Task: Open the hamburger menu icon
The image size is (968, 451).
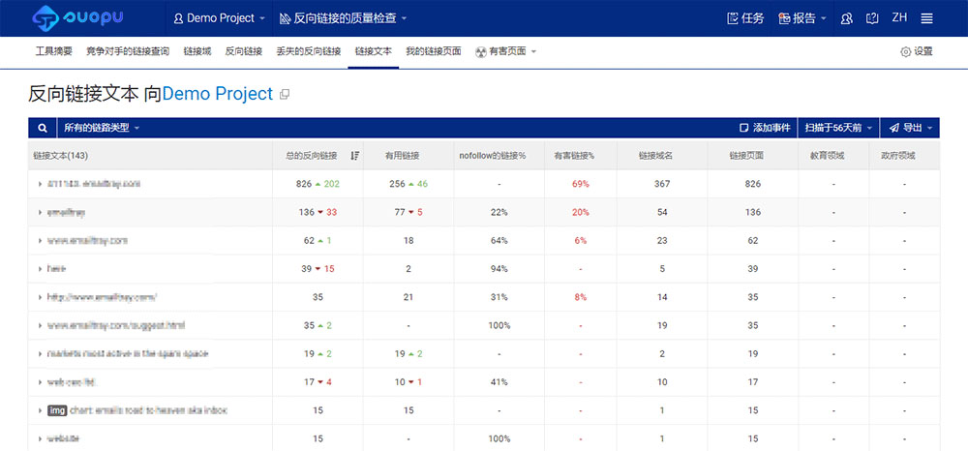Action: [x=926, y=18]
